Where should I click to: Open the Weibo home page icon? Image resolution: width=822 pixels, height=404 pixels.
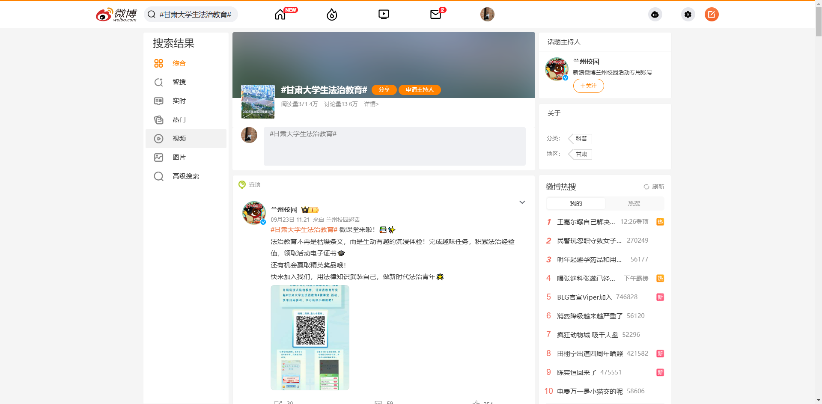[280, 14]
